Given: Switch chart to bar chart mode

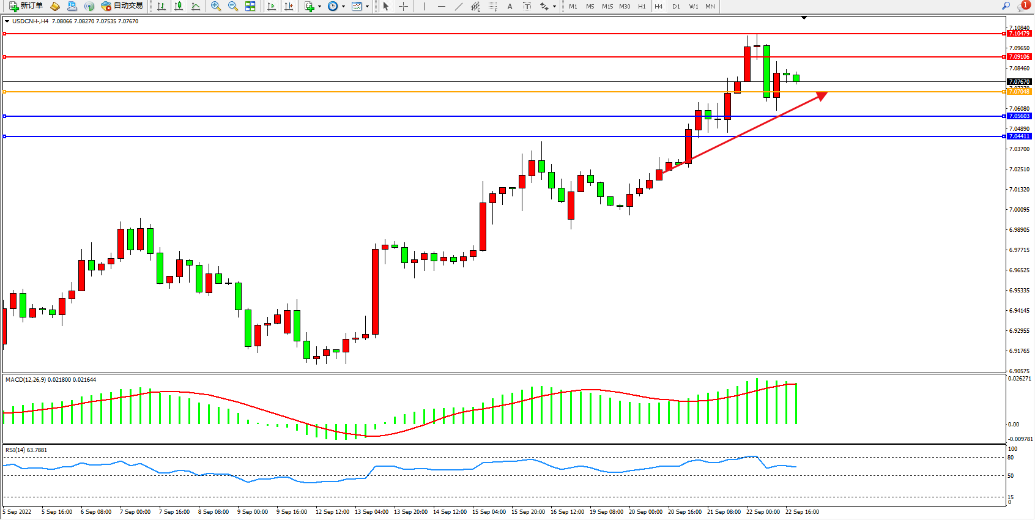Looking at the screenshot, I should 161,6.
